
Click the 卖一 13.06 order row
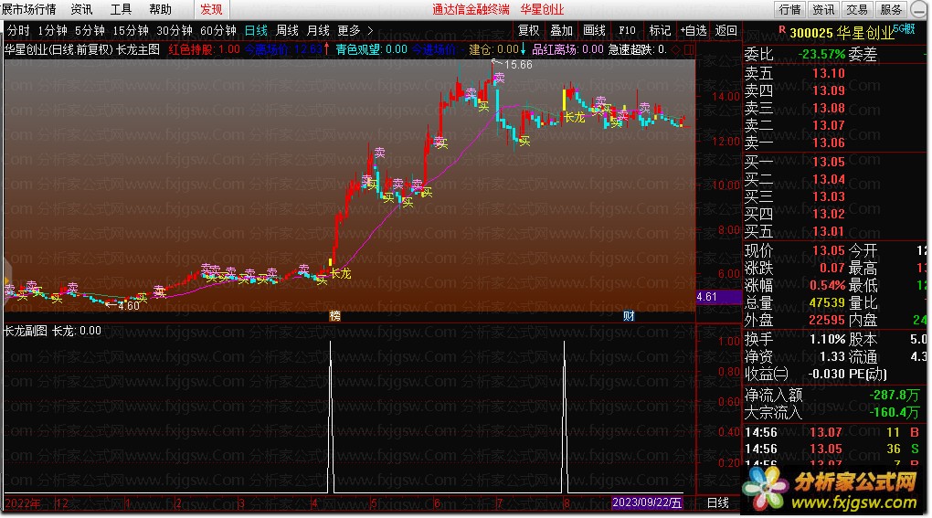[835, 143]
